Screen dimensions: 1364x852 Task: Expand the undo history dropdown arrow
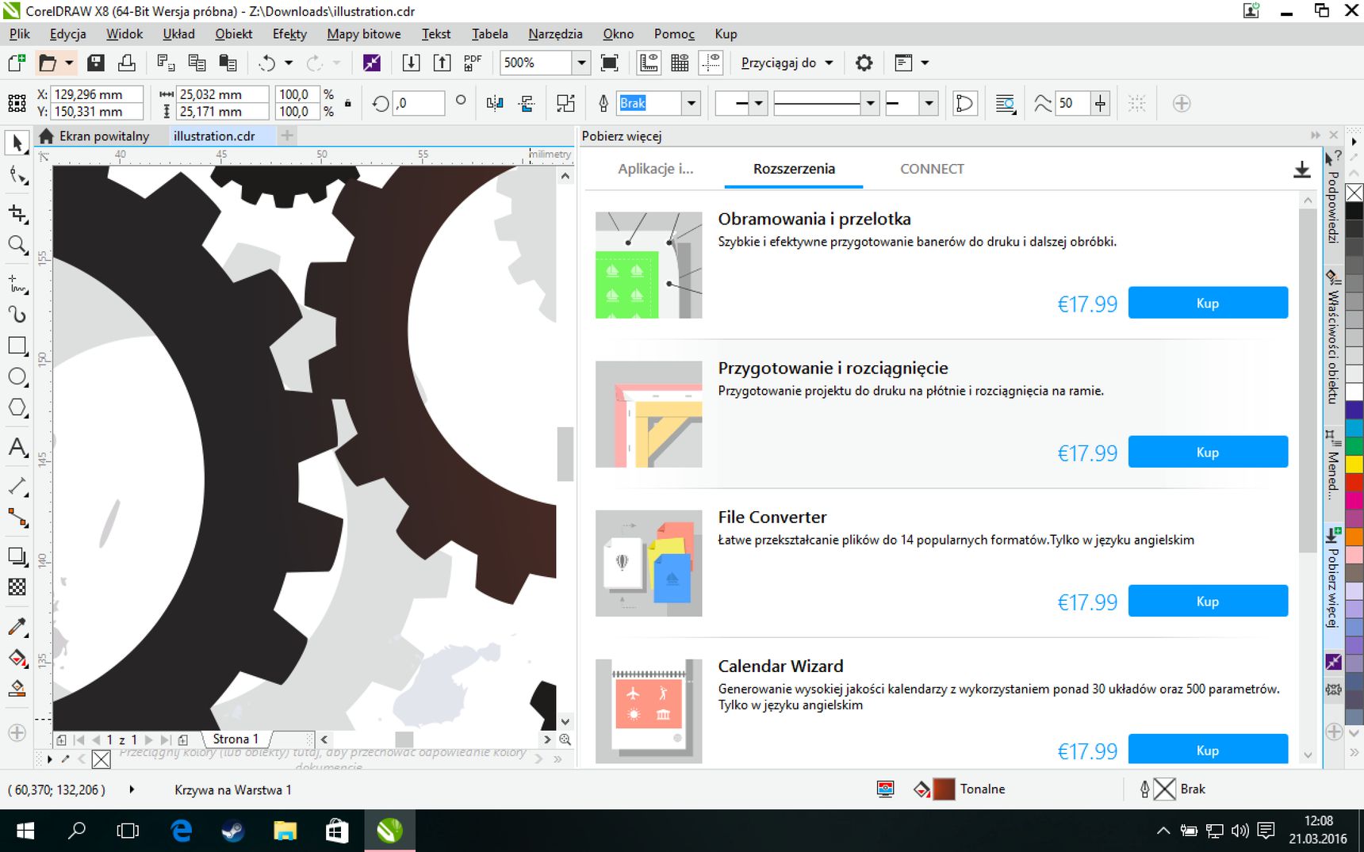click(x=289, y=63)
